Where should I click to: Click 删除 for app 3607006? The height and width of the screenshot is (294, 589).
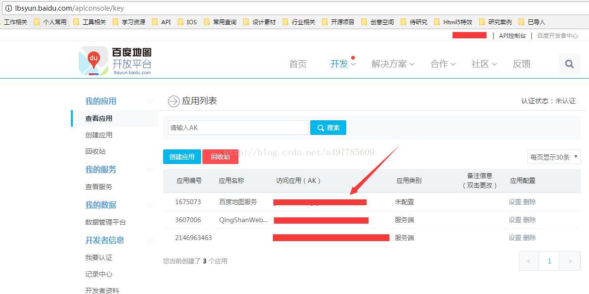[529, 220]
